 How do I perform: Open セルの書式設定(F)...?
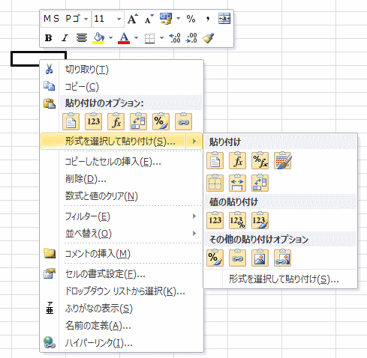122,274
